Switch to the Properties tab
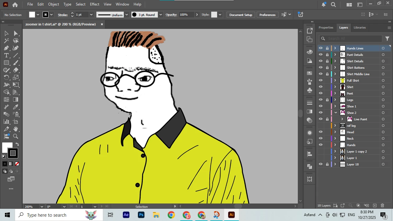 [326, 27]
